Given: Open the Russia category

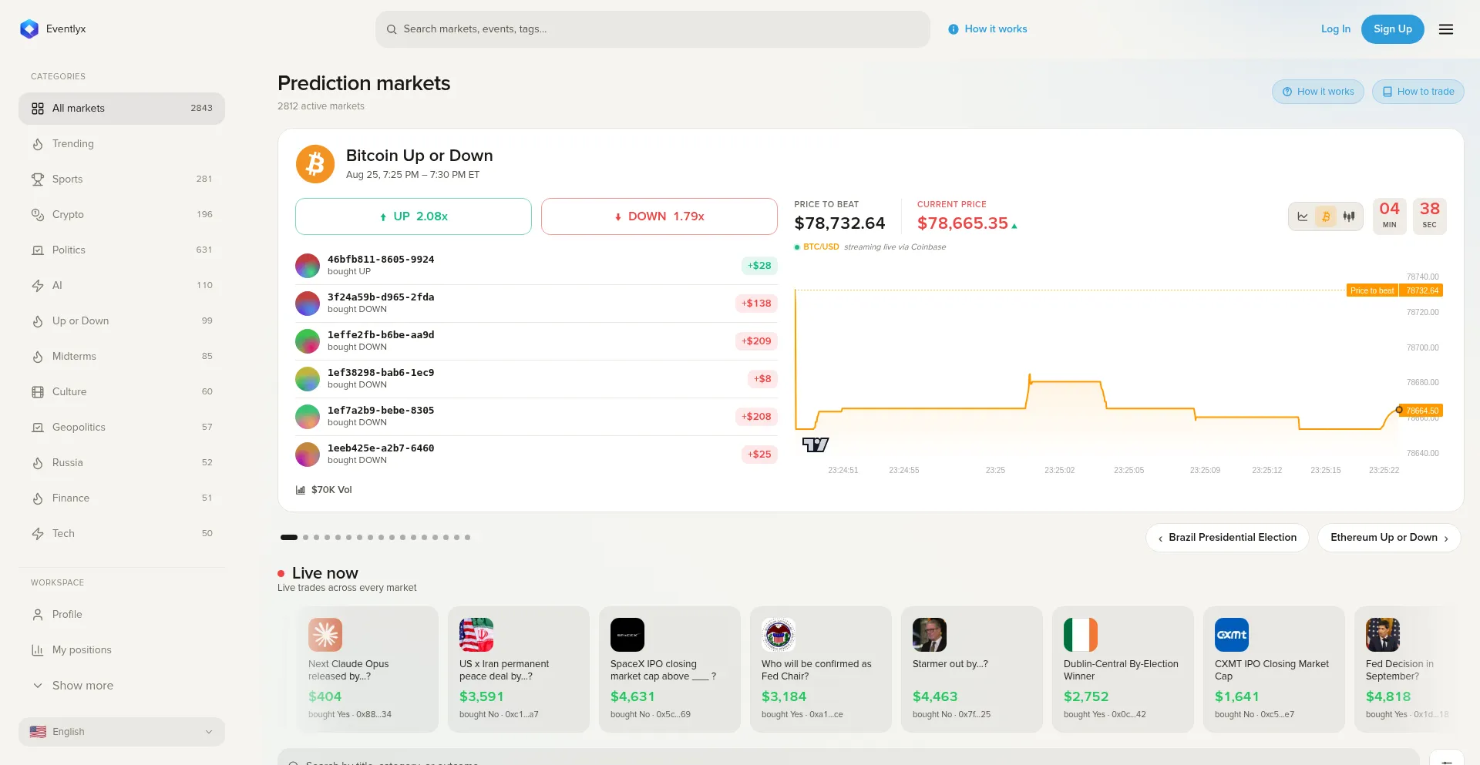Looking at the screenshot, I should tap(122, 463).
